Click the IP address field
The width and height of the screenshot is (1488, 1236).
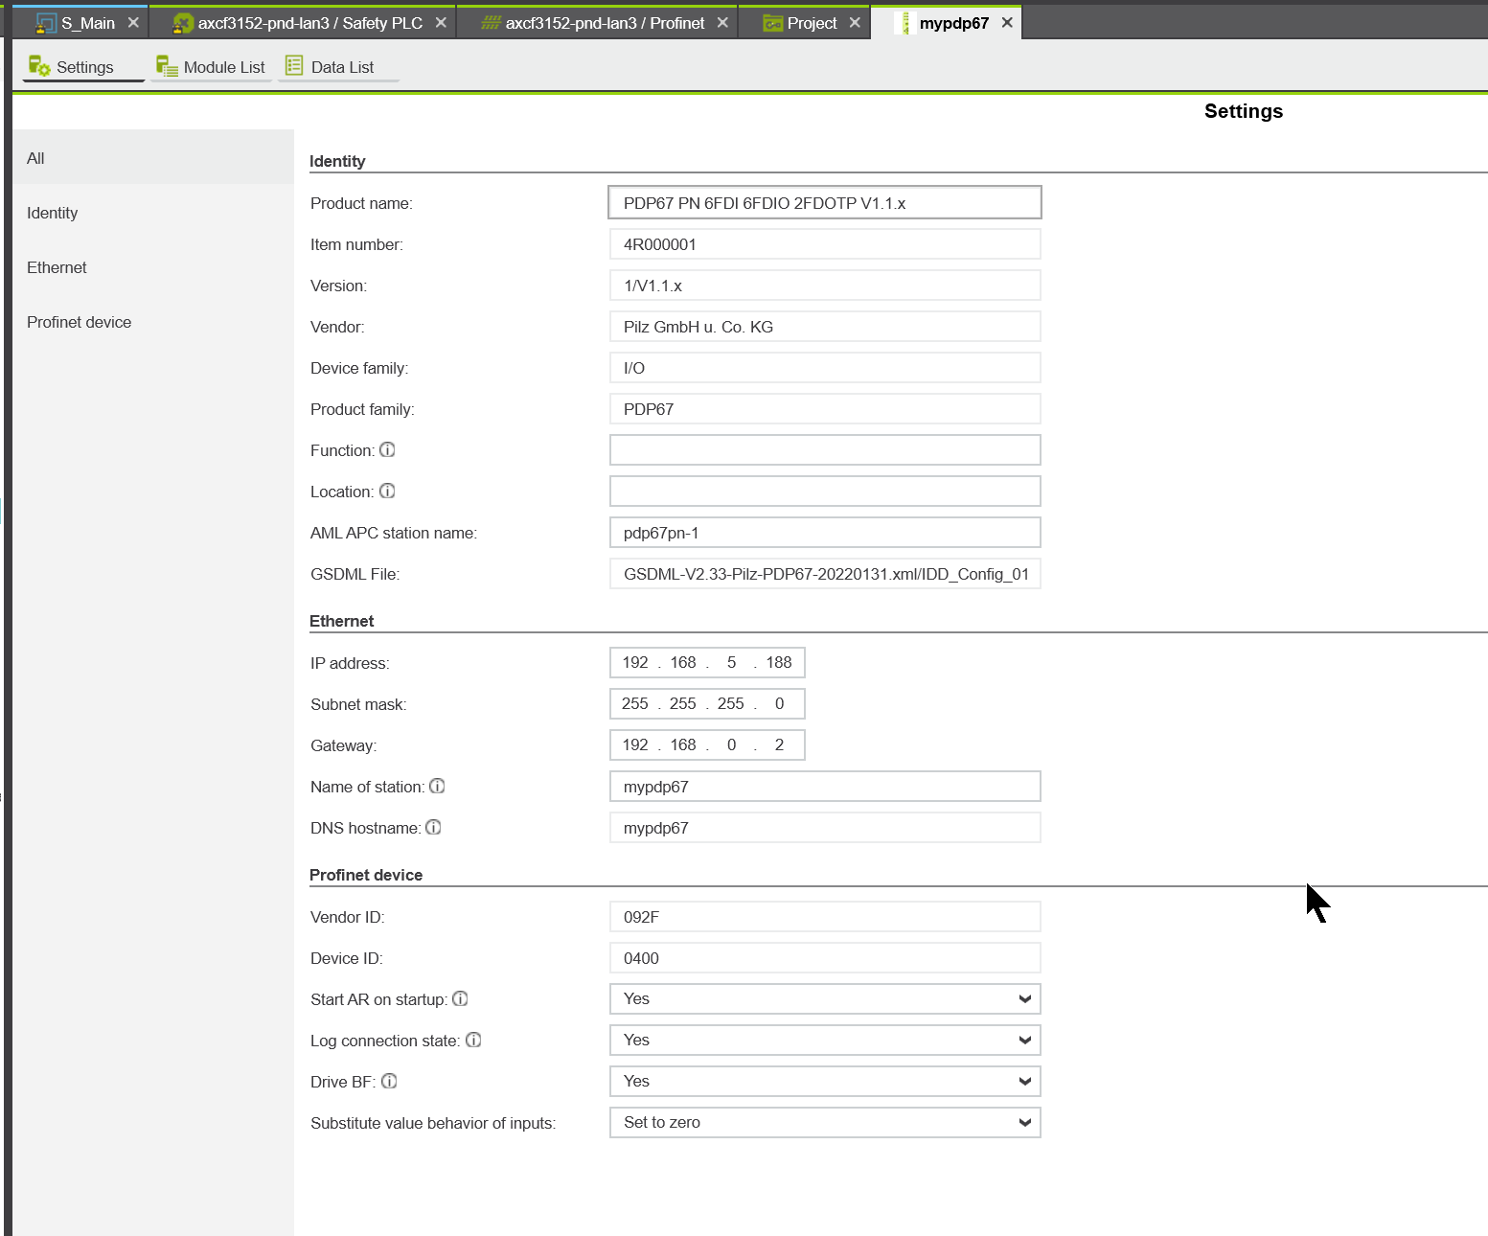(x=707, y=662)
